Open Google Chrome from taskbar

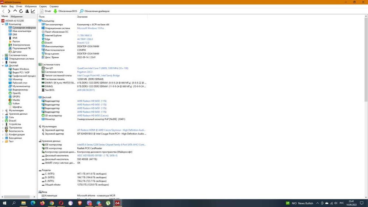pyautogui.click(x=52, y=203)
